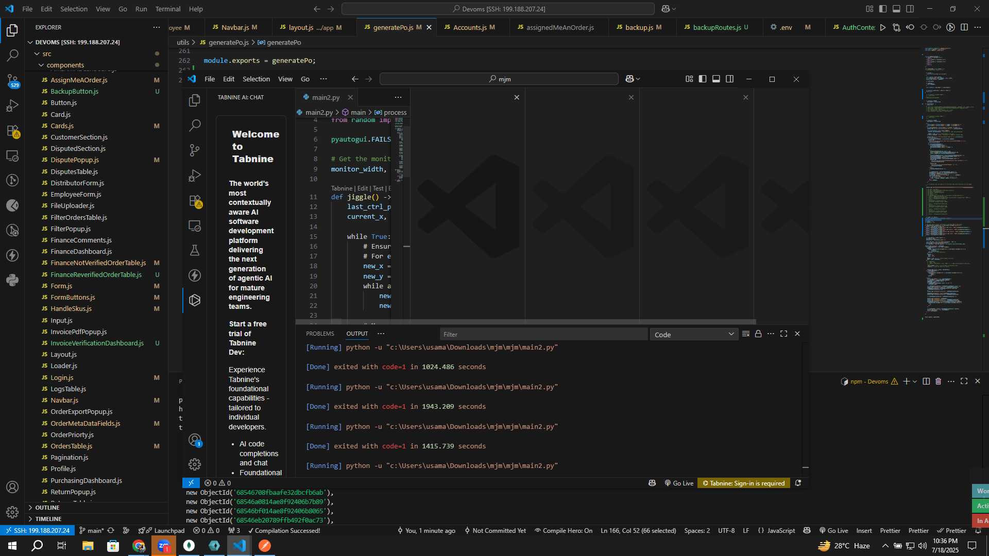The height and width of the screenshot is (556, 989).
Task: Clear the Output panel contents
Action: pos(745,334)
